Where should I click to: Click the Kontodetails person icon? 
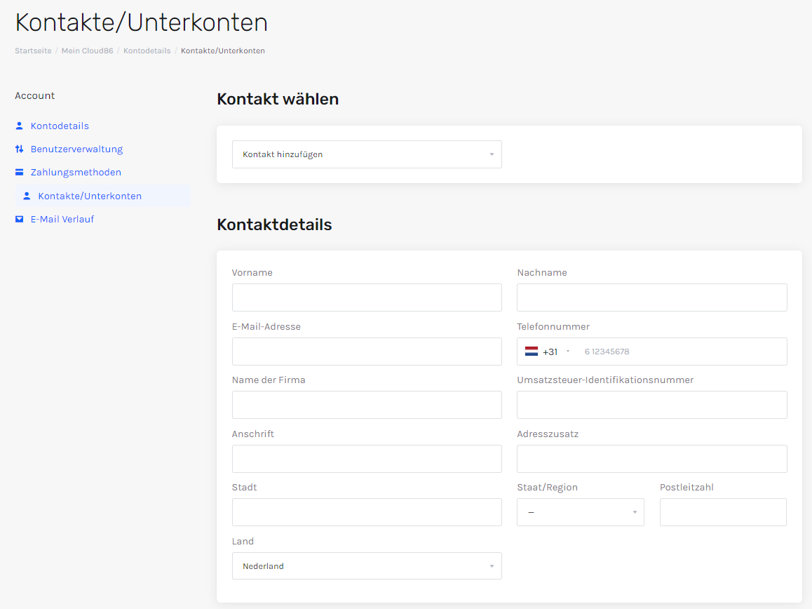point(20,126)
